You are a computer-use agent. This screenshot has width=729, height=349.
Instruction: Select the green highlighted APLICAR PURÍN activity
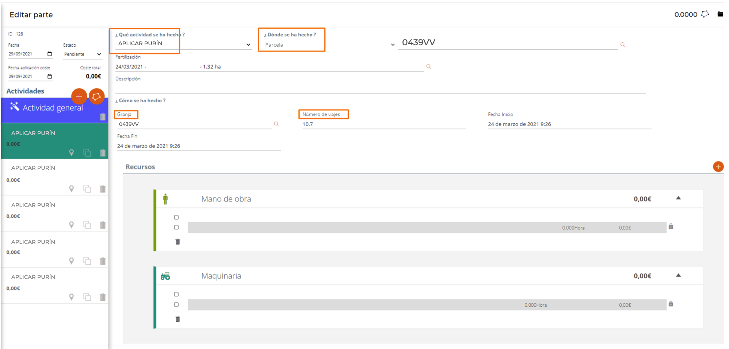(55, 141)
